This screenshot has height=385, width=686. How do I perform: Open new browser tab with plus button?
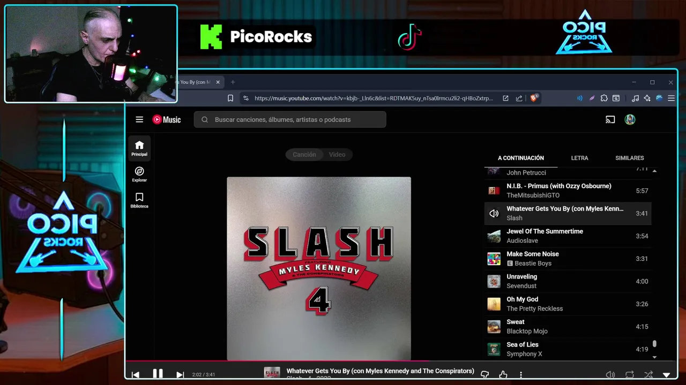tap(233, 82)
